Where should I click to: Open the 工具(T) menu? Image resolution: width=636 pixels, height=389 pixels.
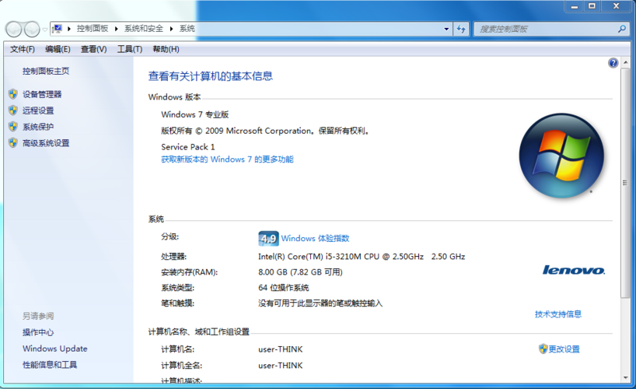click(130, 49)
